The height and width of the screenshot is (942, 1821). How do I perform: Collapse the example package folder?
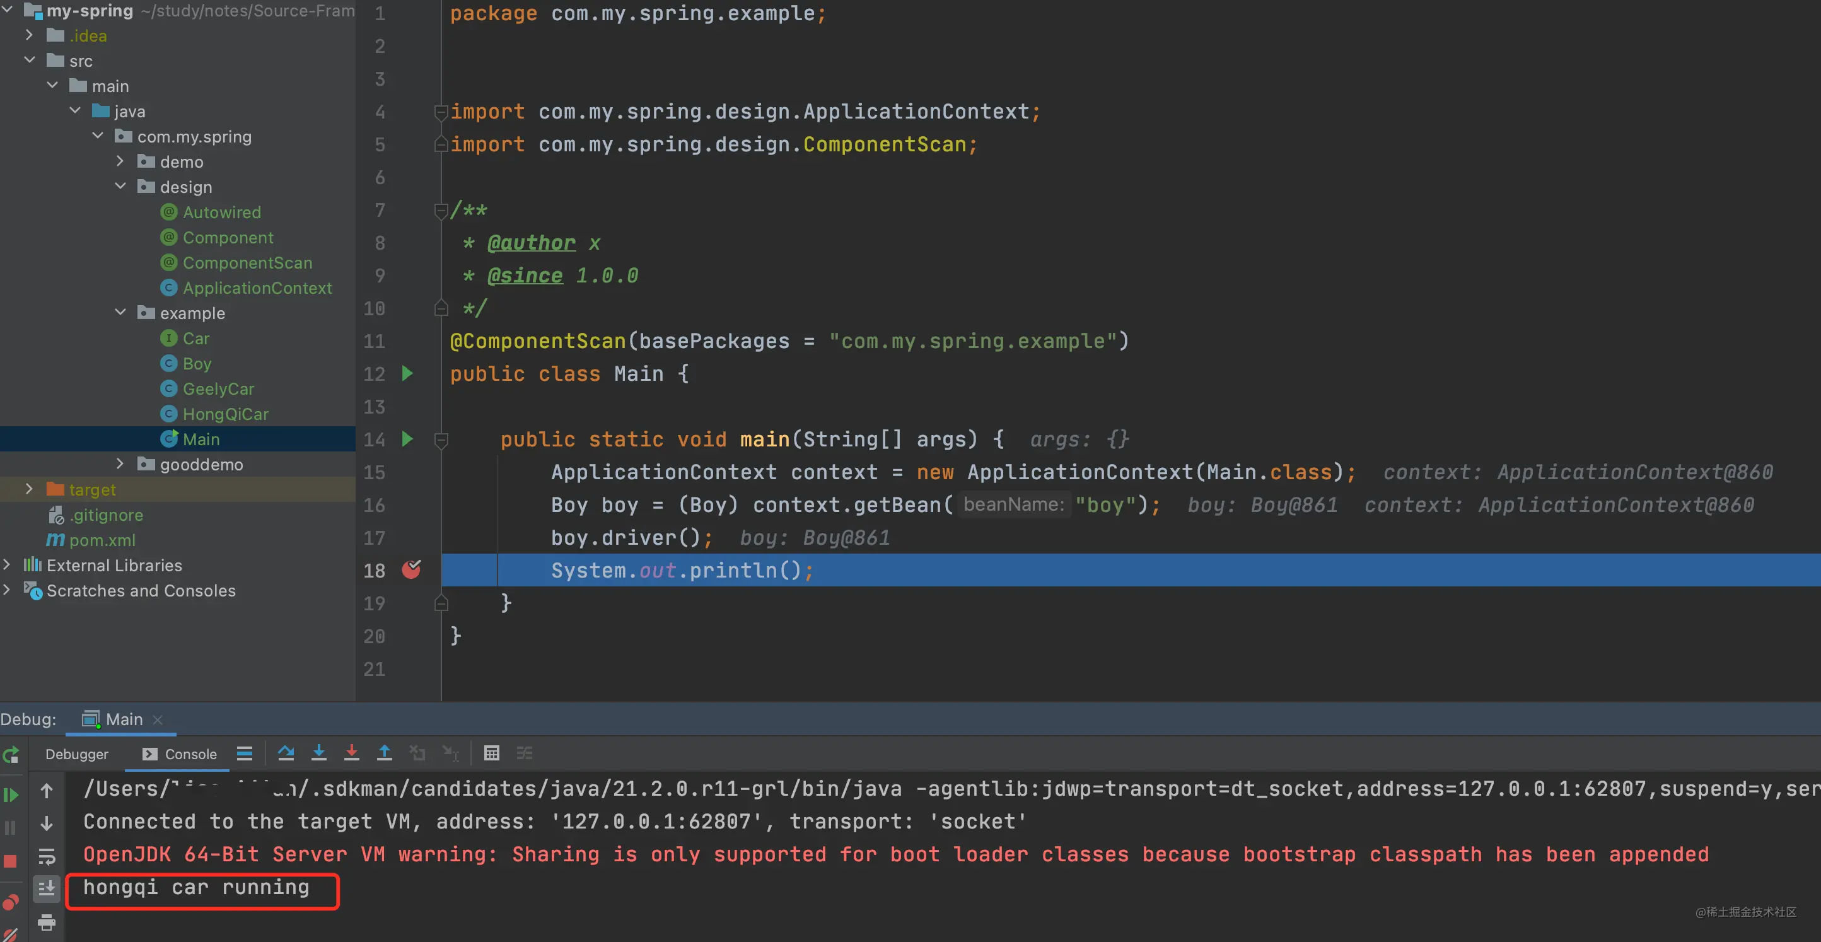120,312
